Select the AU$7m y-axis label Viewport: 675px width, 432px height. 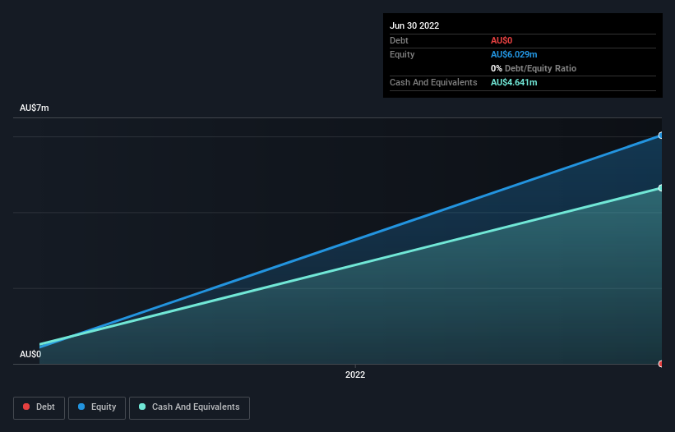pos(35,108)
